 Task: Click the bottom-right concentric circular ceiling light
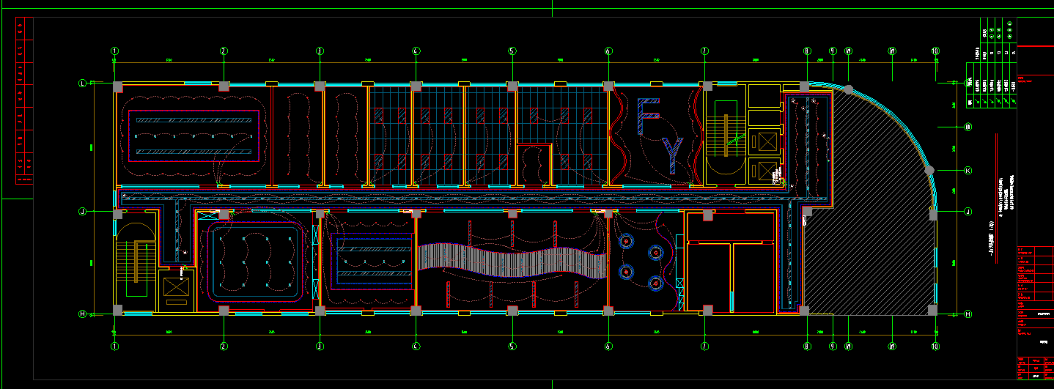655,283
